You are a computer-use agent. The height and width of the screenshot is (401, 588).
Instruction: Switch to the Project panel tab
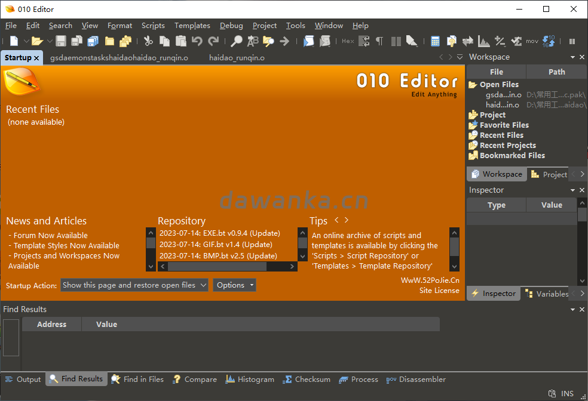[x=549, y=174]
